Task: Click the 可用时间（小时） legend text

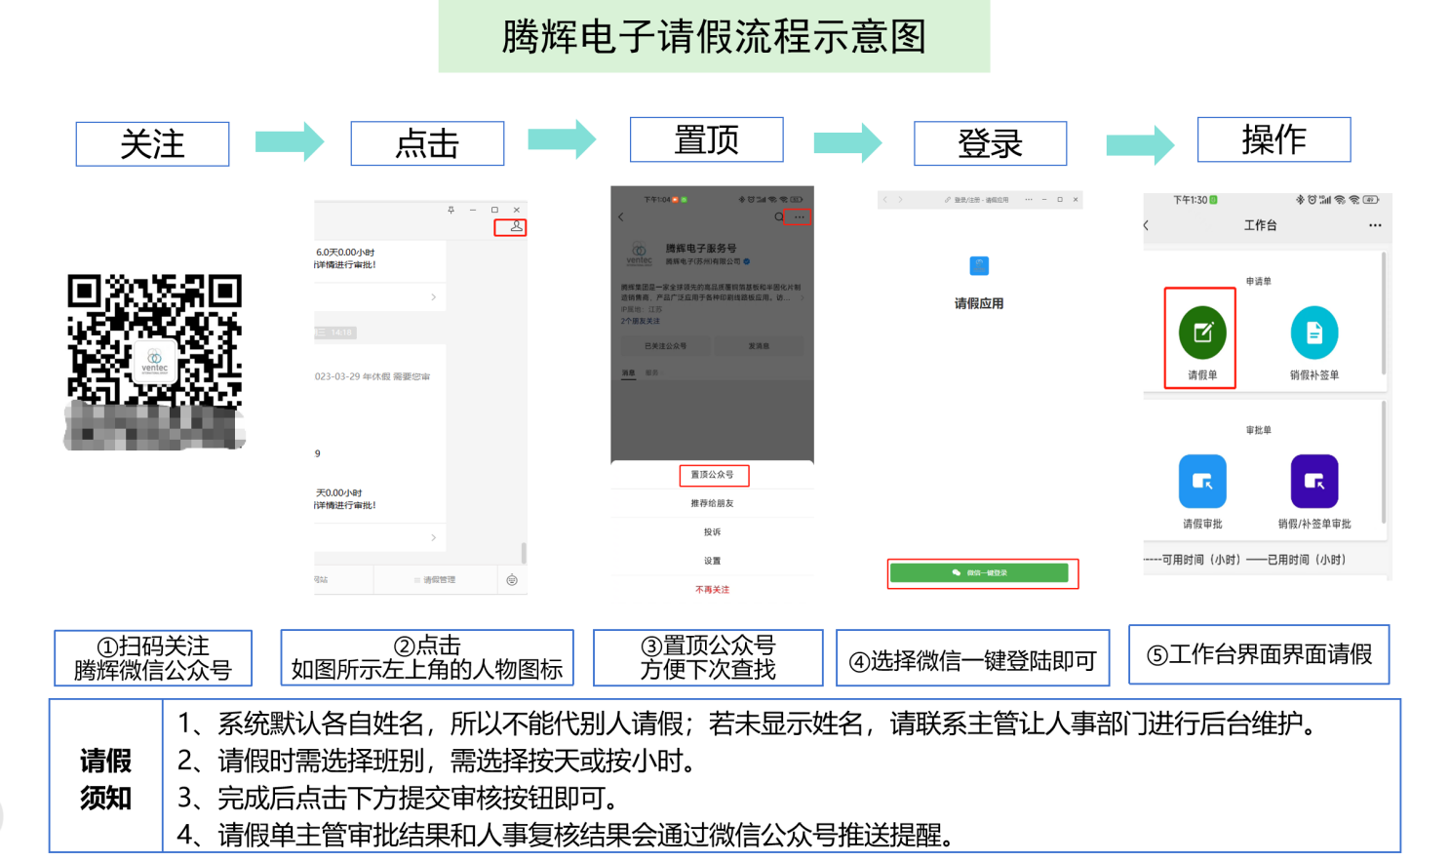Action: click(x=1201, y=560)
